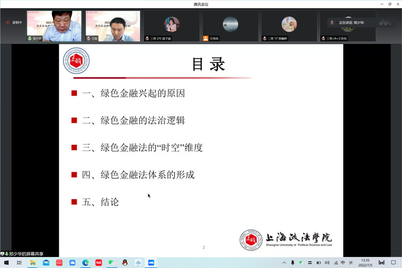Expand hidden system tray icons chevron

coord(284,262)
